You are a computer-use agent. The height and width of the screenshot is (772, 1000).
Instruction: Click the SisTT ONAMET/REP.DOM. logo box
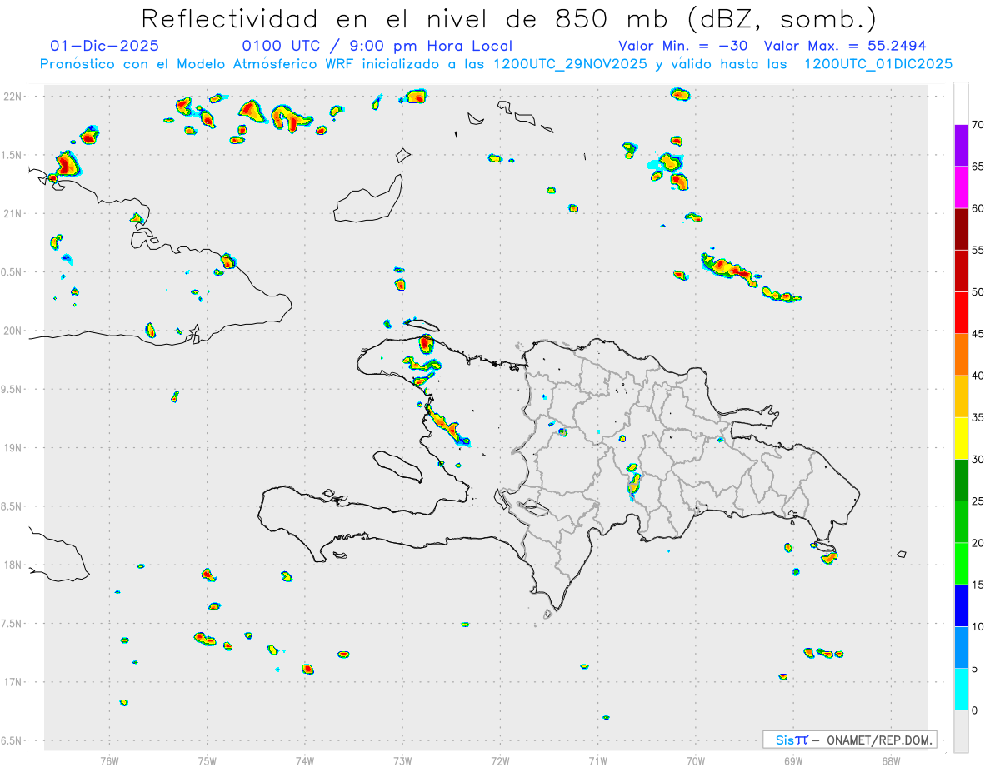click(849, 740)
